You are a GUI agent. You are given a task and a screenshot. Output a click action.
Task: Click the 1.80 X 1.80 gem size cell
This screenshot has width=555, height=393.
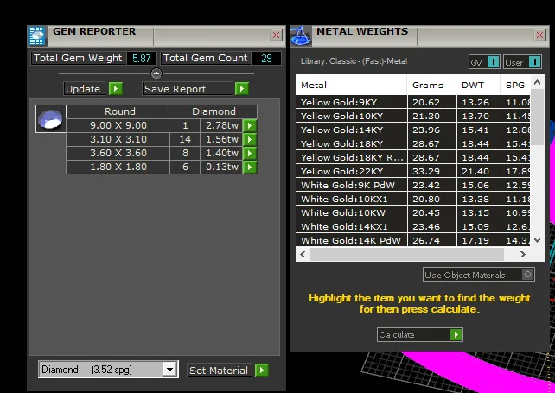tap(118, 167)
